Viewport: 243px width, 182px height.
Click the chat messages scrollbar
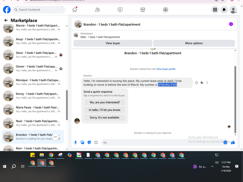[x=235, y=99]
